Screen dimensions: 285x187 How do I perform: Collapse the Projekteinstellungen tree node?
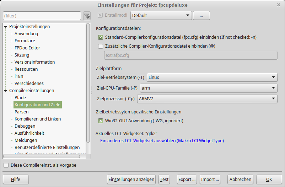(x=5, y=27)
